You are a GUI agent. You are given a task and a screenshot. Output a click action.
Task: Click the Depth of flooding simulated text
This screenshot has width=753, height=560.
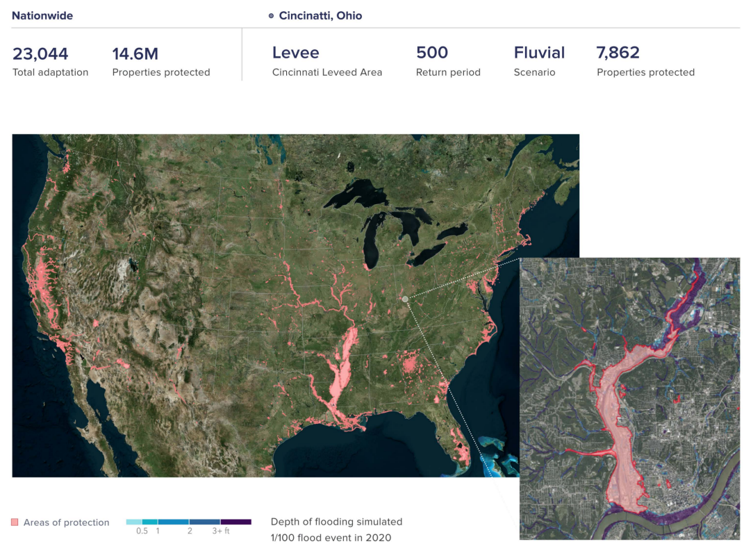click(336, 522)
